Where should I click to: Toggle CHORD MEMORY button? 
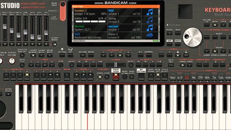33,55
